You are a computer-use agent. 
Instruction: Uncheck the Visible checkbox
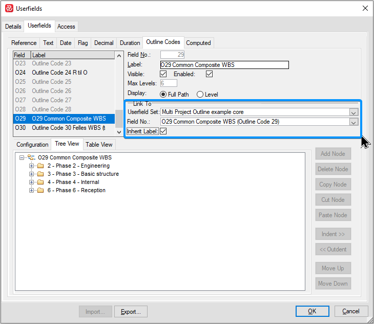tap(163, 74)
